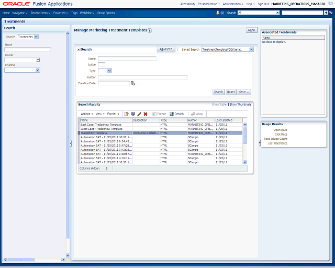Open the global Search category dropdown
This screenshot has height=268, width=335.
[x=277, y=13]
